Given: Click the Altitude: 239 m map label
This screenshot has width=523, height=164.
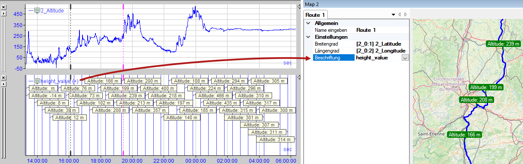Looking at the screenshot, I should click(x=503, y=43).
